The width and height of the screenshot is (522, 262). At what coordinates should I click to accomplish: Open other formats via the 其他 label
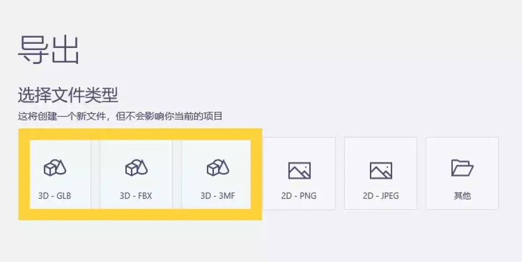[x=462, y=196]
